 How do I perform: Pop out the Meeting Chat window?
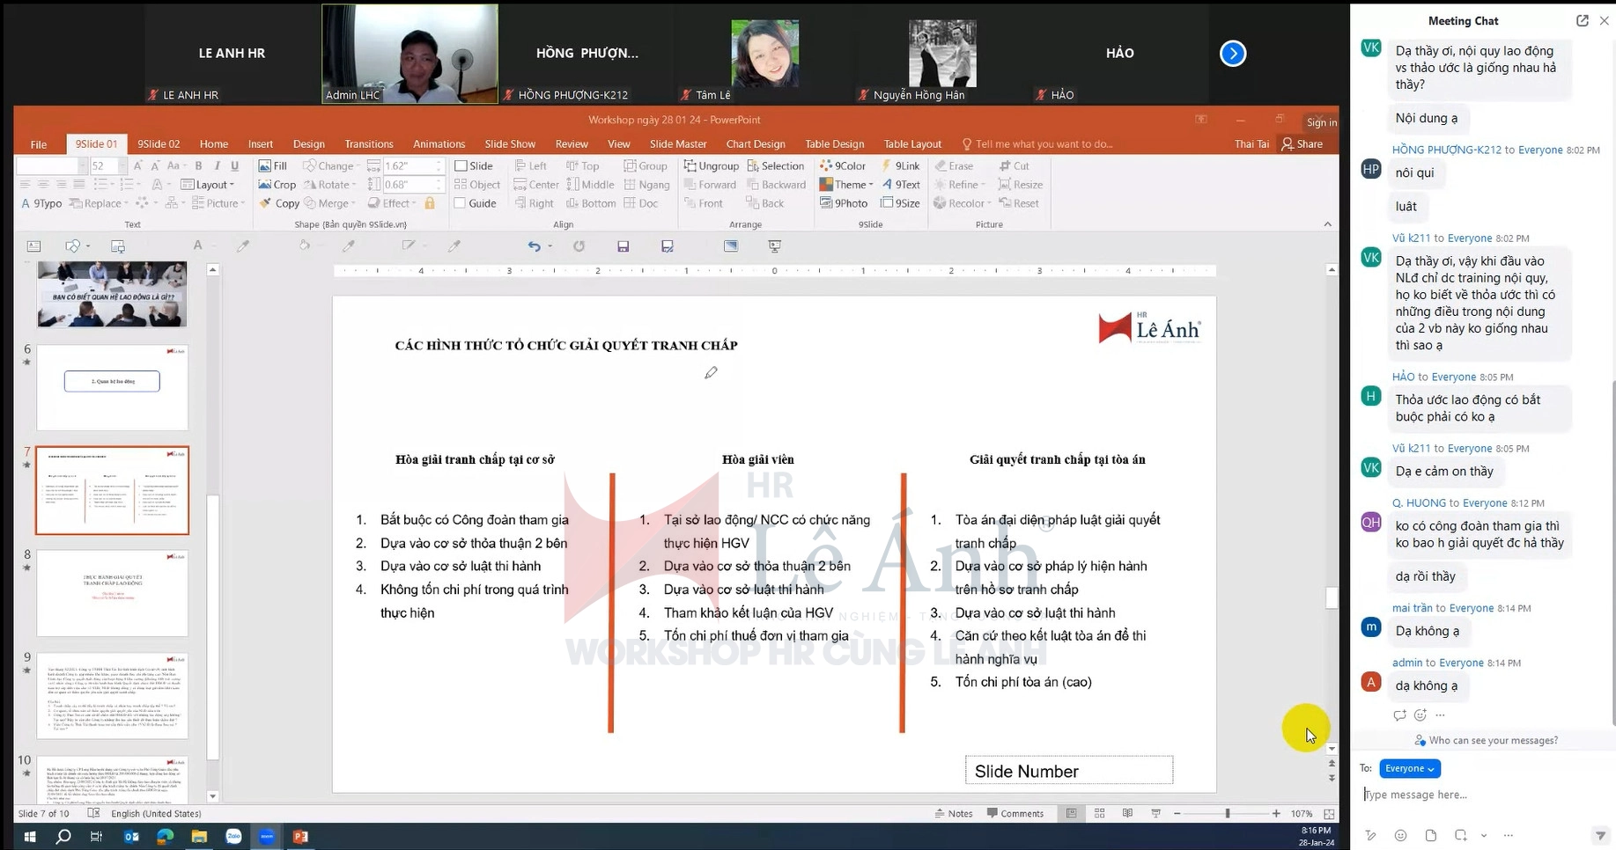click(1582, 21)
